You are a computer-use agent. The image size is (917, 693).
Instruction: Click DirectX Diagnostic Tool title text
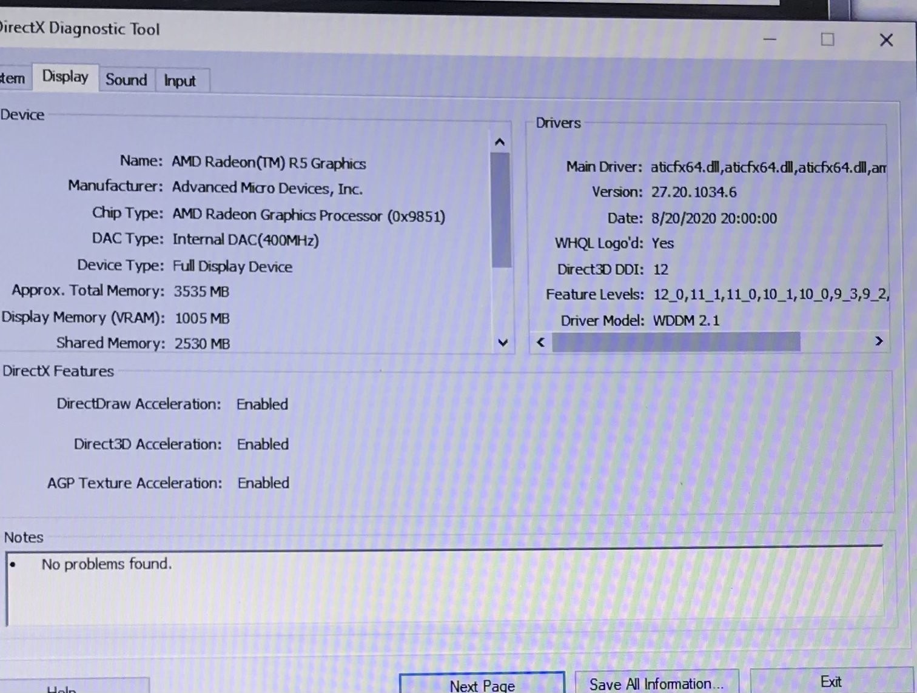79,28
